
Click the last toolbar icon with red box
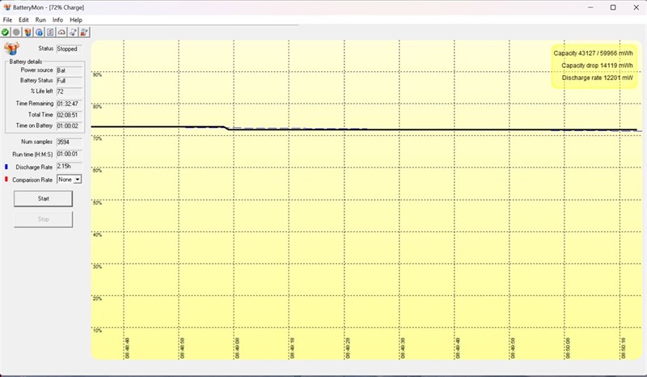click(x=84, y=32)
